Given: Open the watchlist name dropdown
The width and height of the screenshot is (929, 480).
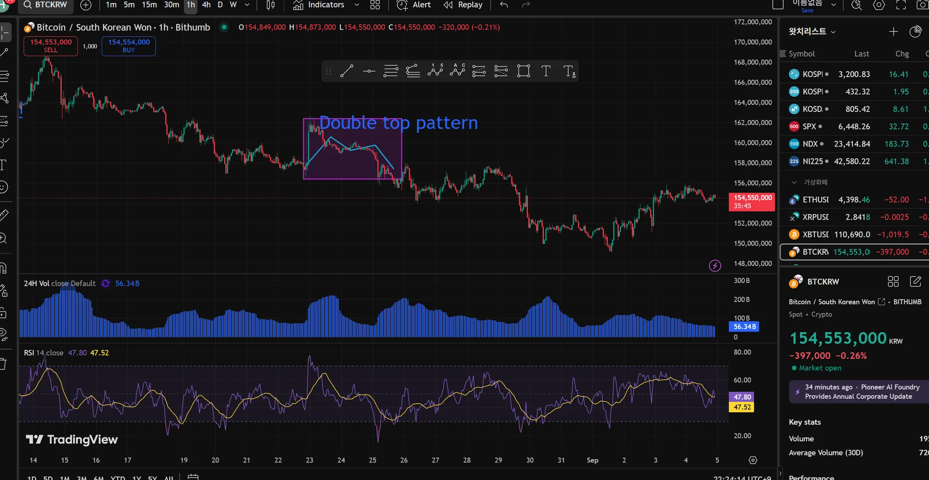Looking at the screenshot, I should [812, 32].
